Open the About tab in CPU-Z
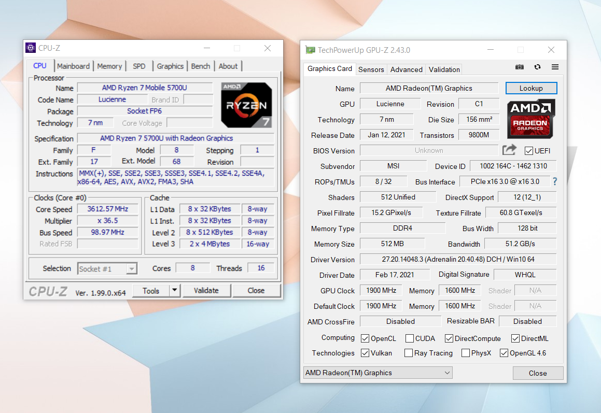Screen dimensions: 601x413 (x=228, y=66)
